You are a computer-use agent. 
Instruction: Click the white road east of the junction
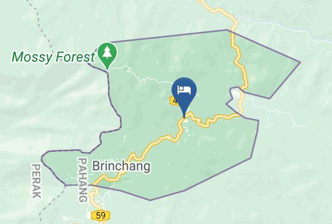[x=275, y=112]
